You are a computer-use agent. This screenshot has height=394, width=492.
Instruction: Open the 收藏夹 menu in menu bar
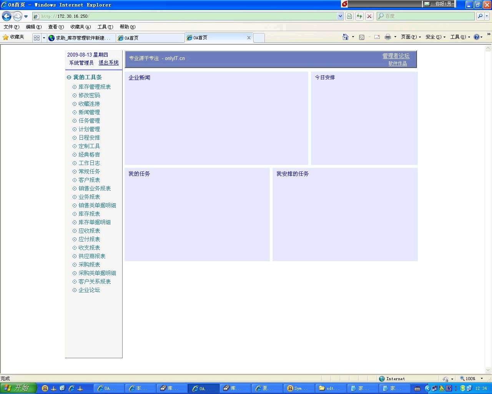click(80, 27)
